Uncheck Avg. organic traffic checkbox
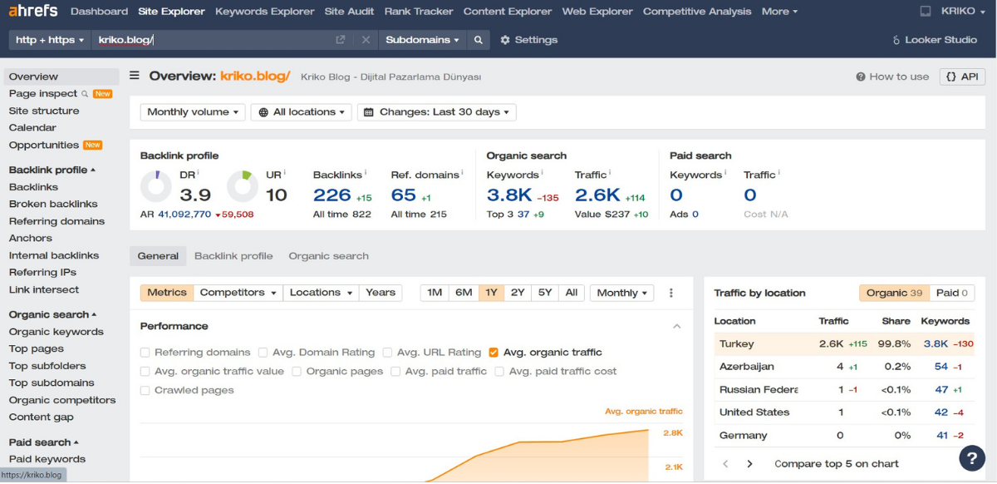Viewport: 997px width, 484px height. click(x=494, y=353)
